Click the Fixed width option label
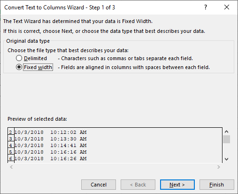 click(38, 67)
